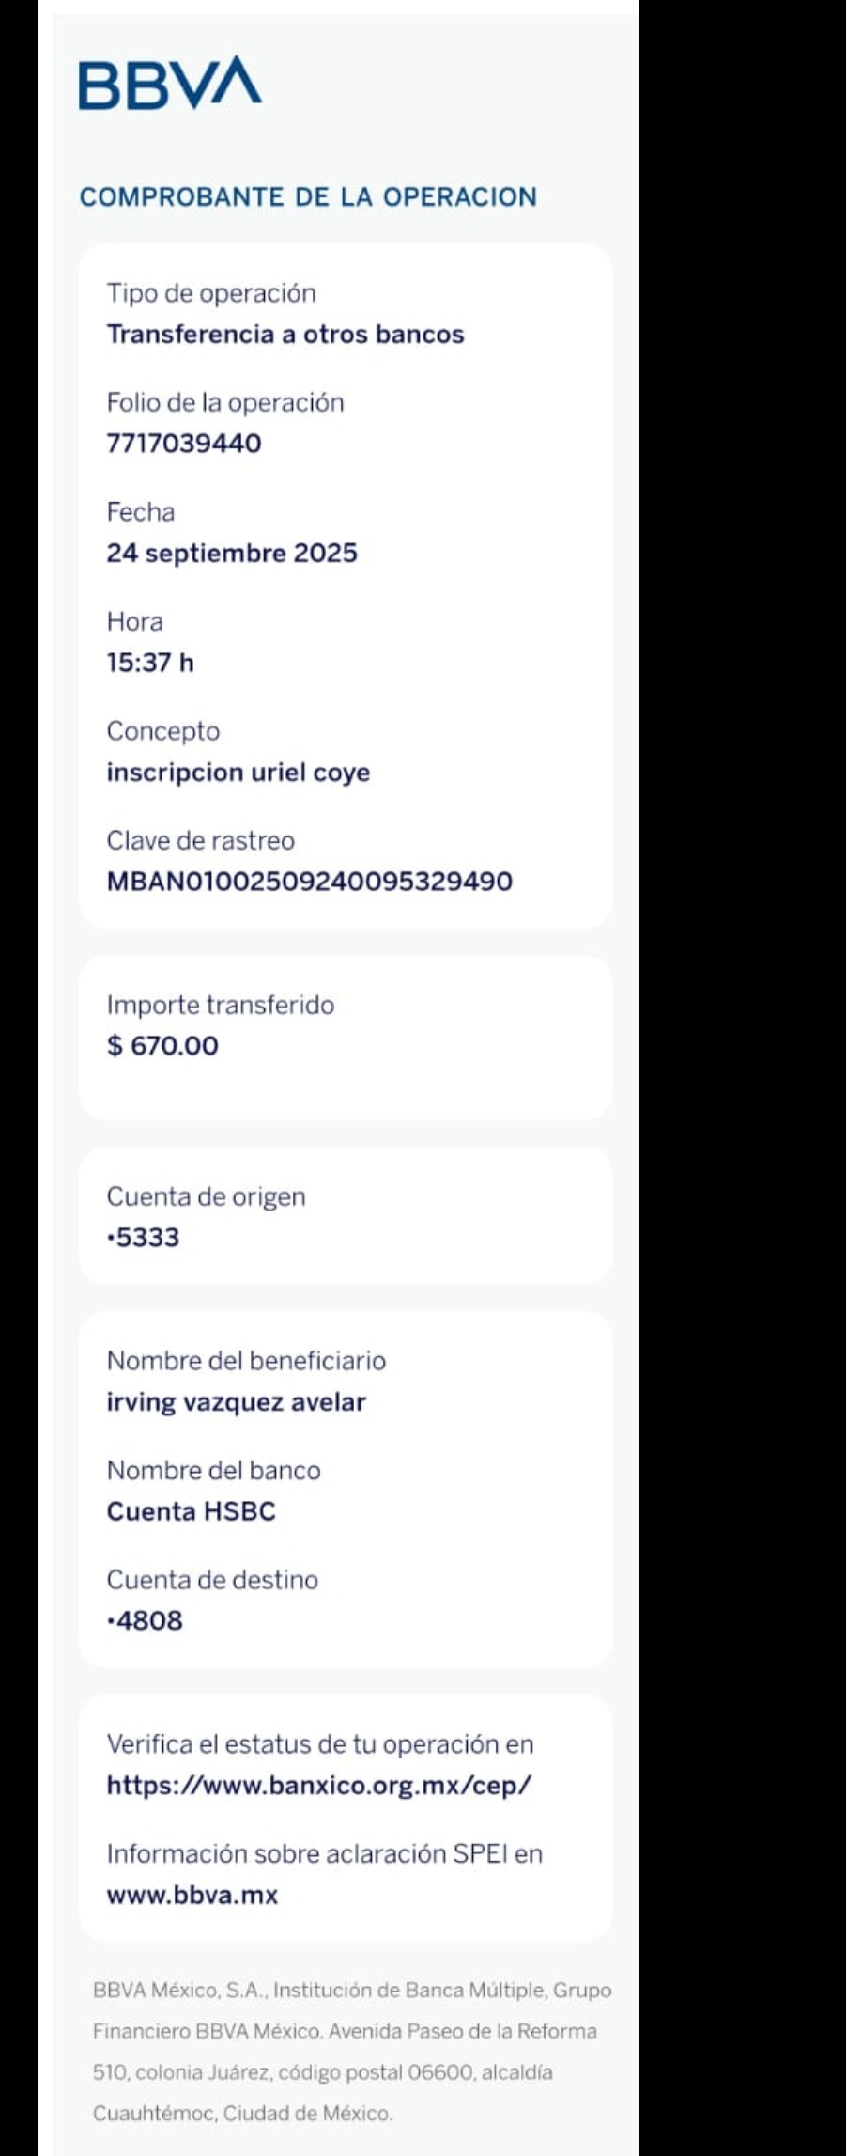This screenshot has width=846, height=2156.
Task: Click the Comprobante de la Operacion heading
Action: tap(308, 197)
